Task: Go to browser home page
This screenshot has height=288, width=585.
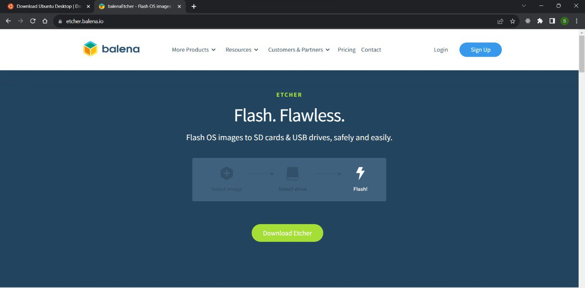Action: [x=45, y=21]
